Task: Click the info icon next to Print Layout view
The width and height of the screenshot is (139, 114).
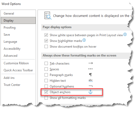Action: point(125,34)
